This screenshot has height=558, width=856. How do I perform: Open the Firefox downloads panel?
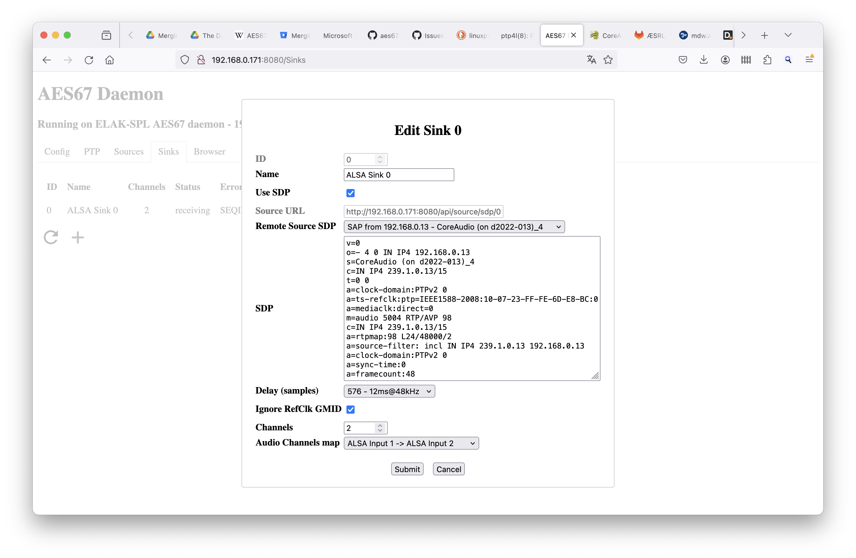point(704,60)
